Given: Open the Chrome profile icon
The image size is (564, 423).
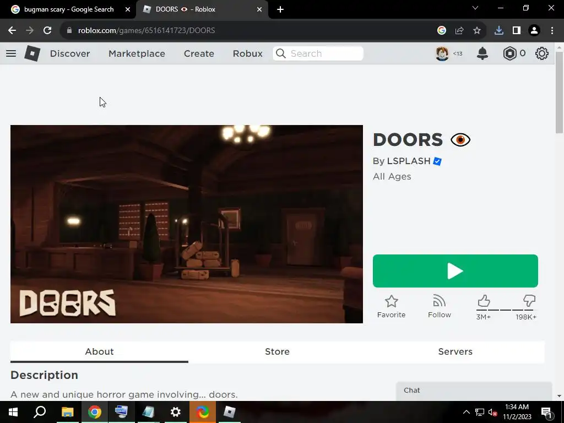Looking at the screenshot, I should pyautogui.click(x=534, y=31).
